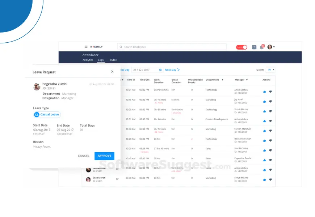Open the Manager column filter arrow
Viewport: 315px width, 217px height.
pyautogui.click(x=247, y=80)
